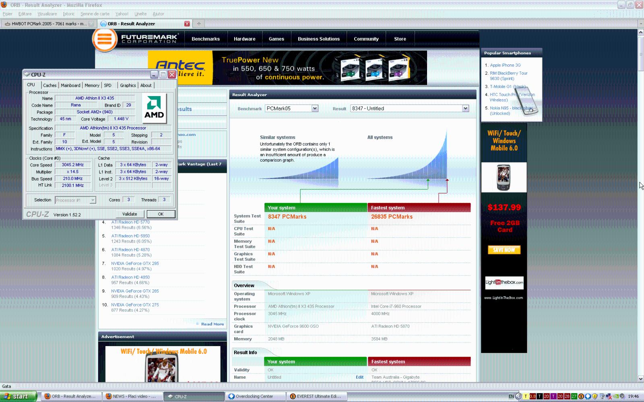Click the SAVE NOW ad button
This screenshot has width=644, height=402.
click(x=504, y=250)
